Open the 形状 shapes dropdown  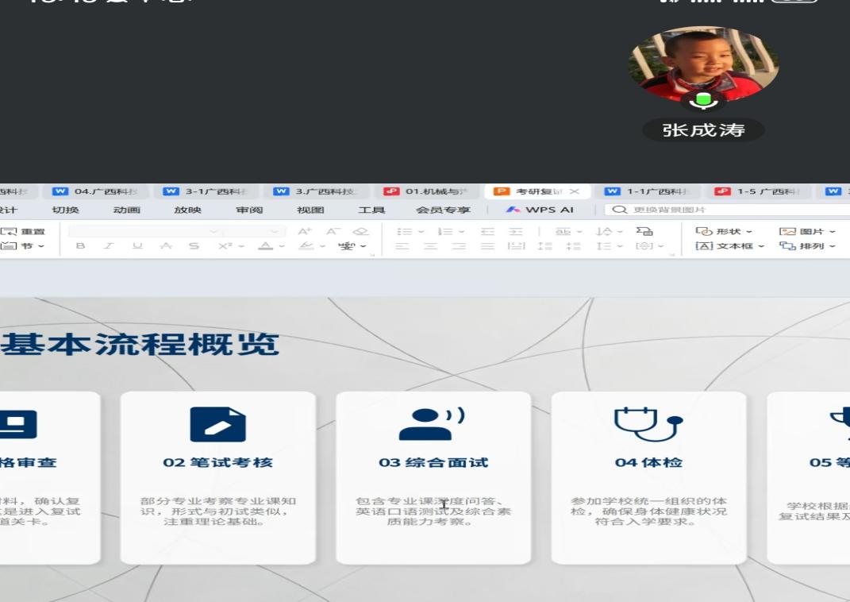724,231
